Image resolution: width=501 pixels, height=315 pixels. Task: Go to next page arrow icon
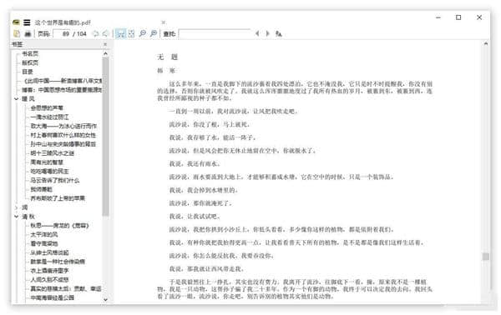pos(105,33)
